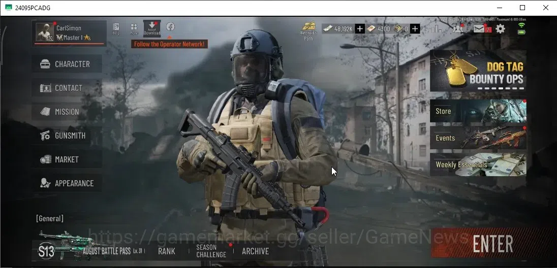Click the battery status indicator
Viewport: 557px width, 268px height.
521,31
